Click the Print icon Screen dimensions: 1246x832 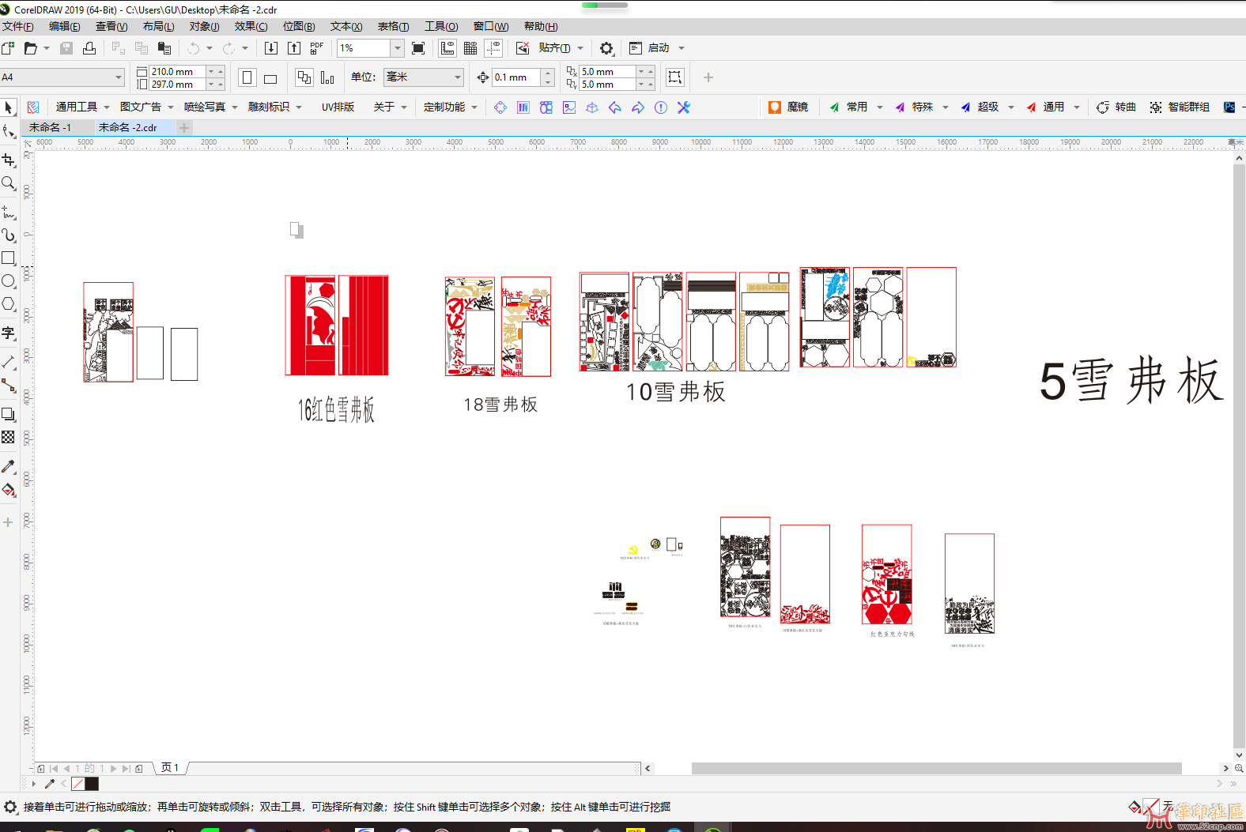[x=89, y=48]
